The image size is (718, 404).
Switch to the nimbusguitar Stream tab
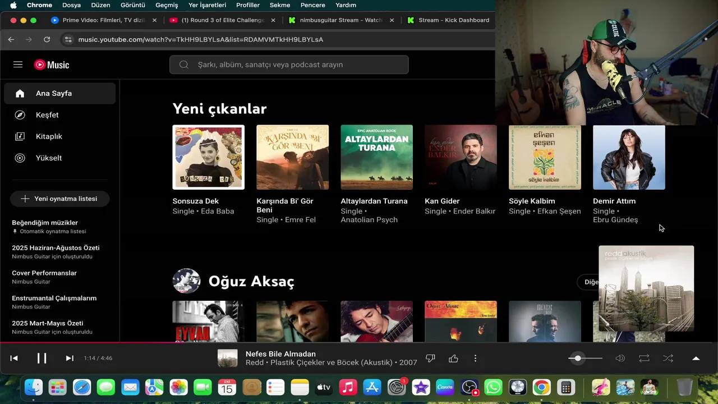[341, 20]
